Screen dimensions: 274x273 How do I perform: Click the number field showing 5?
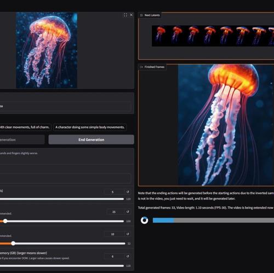pyautogui.click(x=115, y=192)
